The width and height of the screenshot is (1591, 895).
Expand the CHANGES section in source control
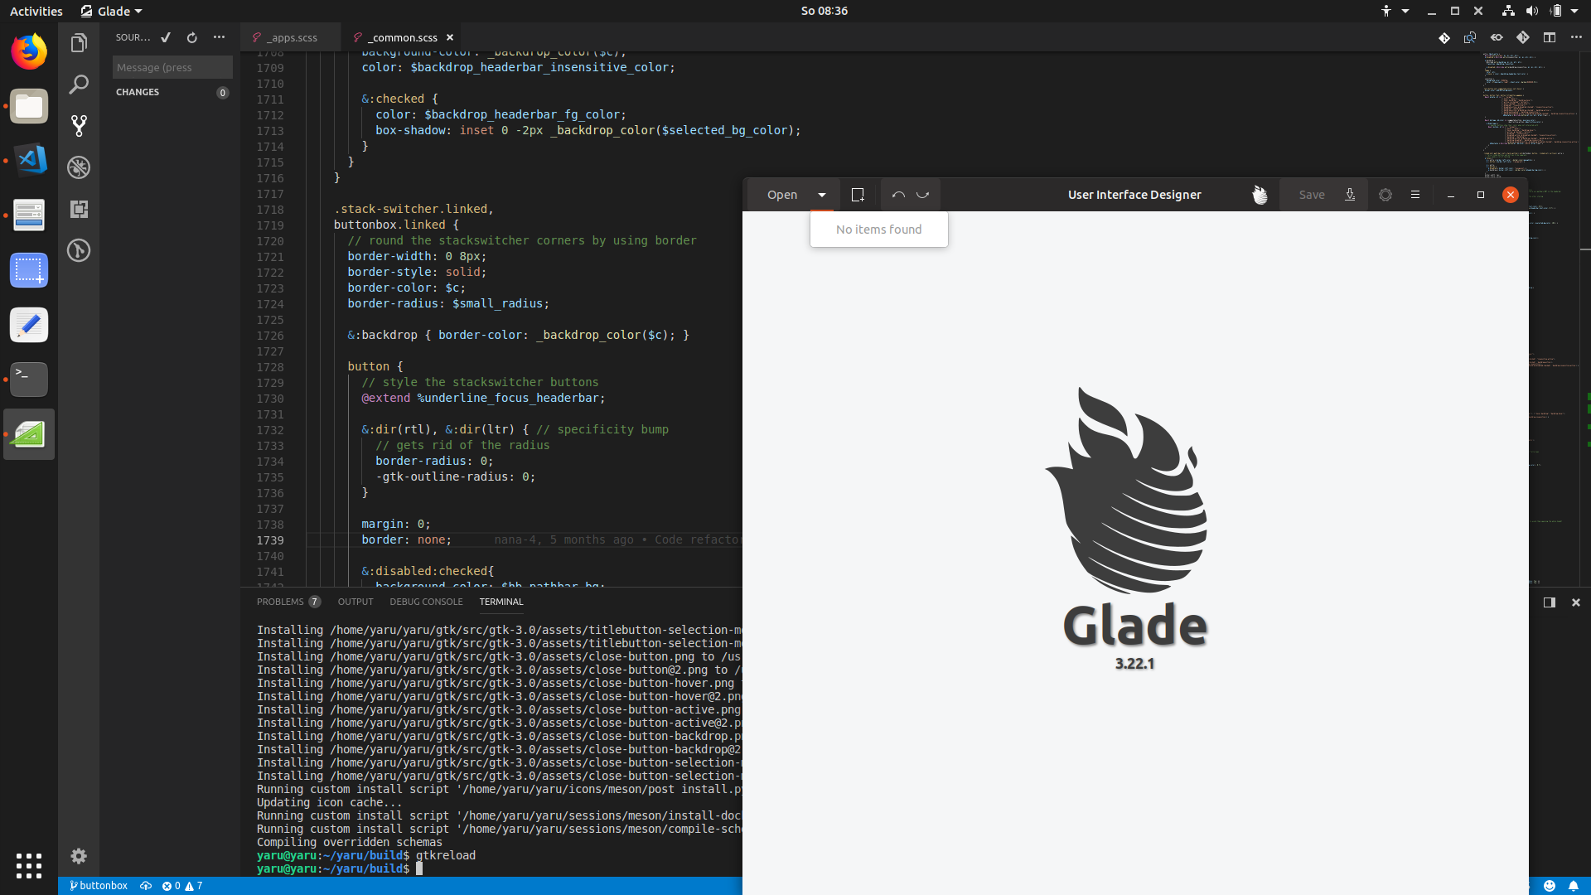tap(138, 92)
